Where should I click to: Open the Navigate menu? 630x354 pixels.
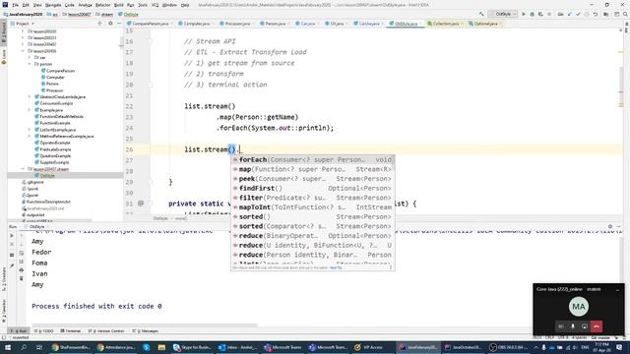click(52, 5)
